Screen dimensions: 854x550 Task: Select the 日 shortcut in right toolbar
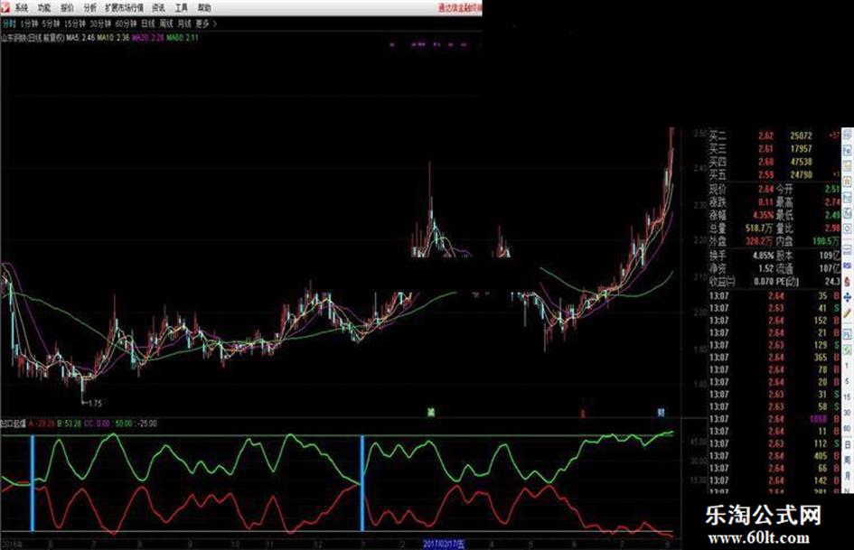point(848,445)
